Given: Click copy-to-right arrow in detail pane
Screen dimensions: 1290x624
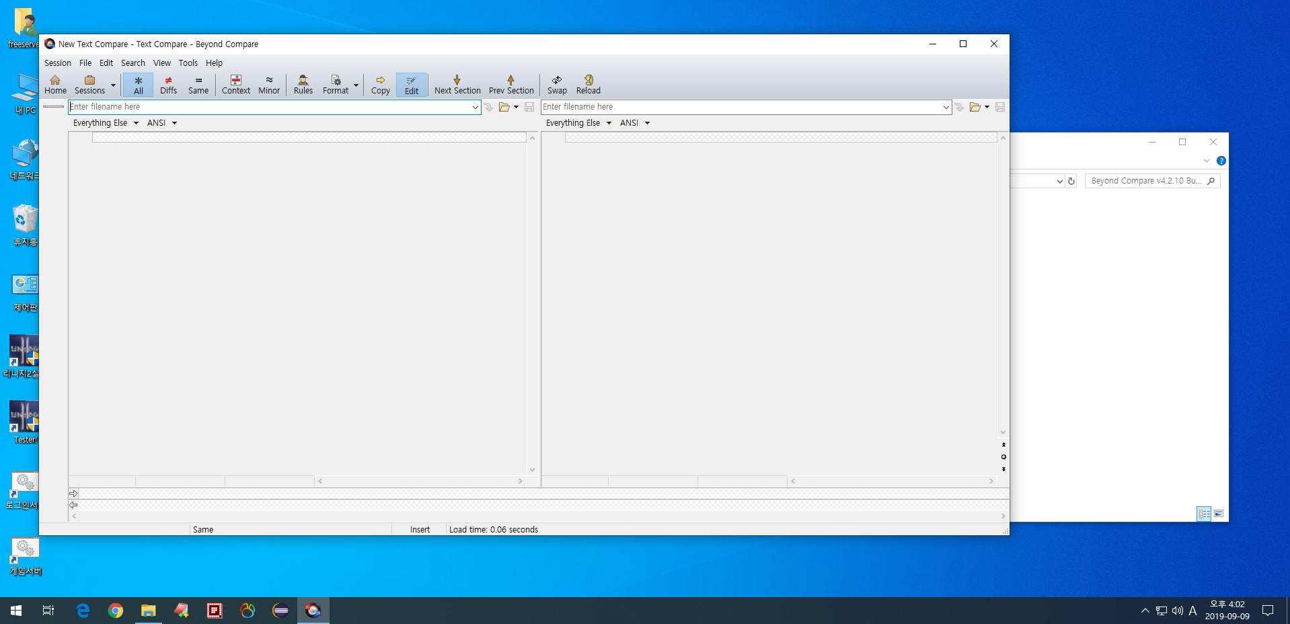Looking at the screenshot, I should 73,494.
